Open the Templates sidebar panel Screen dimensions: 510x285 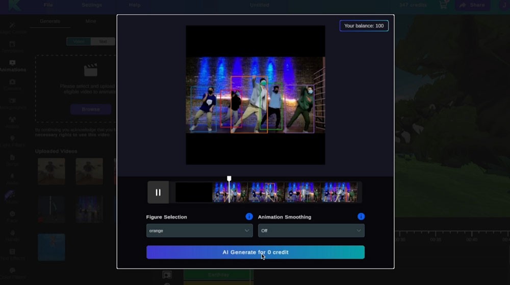pos(12,47)
